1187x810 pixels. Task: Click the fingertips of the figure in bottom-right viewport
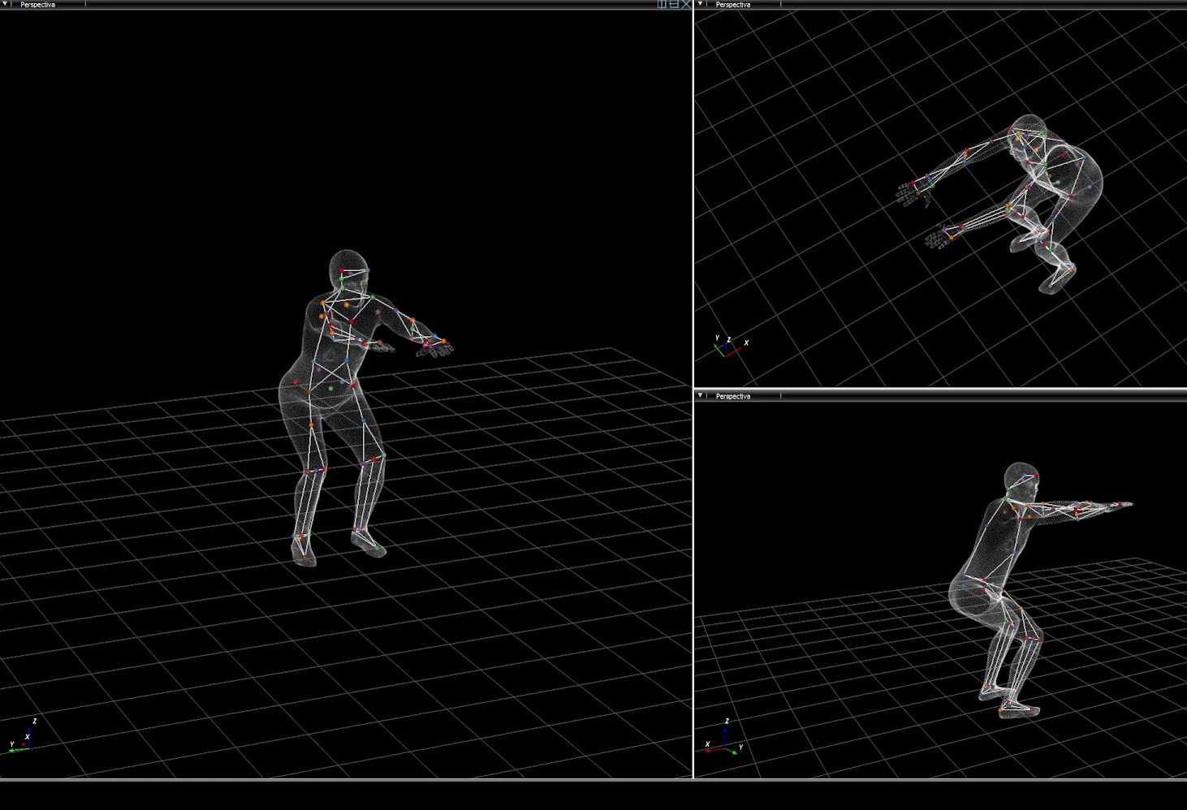click(x=1124, y=505)
